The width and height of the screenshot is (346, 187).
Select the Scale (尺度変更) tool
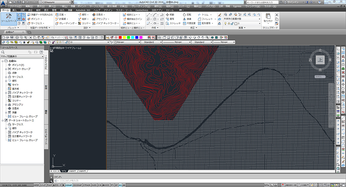[x=189, y=23]
